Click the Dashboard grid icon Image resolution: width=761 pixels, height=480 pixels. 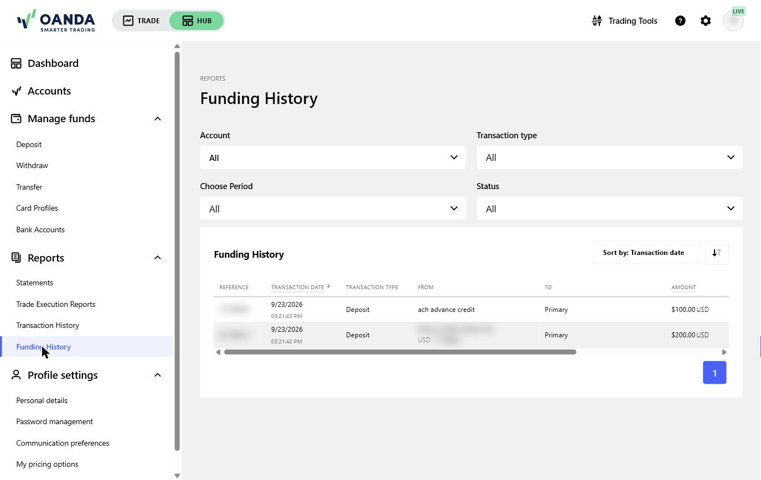tap(16, 63)
